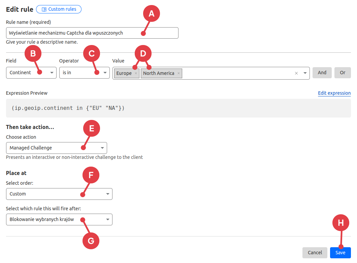The width and height of the screenshot is (357, 263).
Task: Remove the Europe tag with its x
Action: click(x=136, y=73)
